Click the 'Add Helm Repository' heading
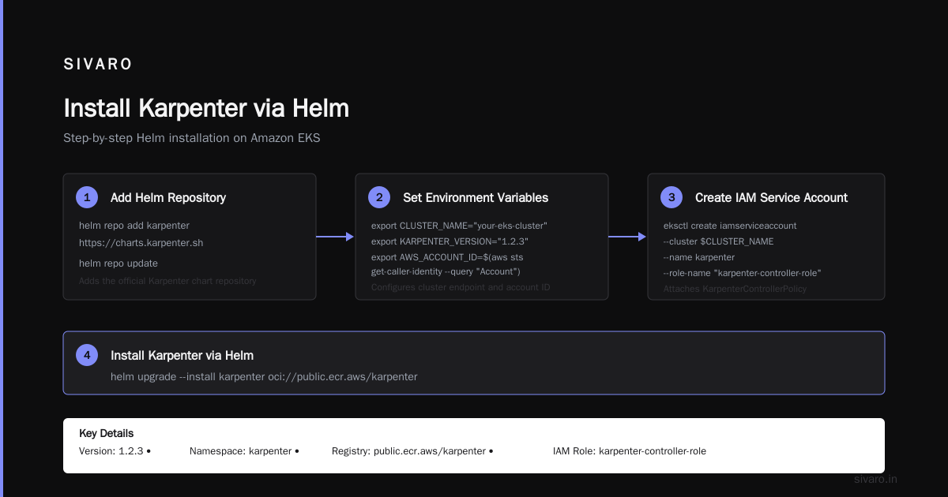Screen dimensions: 948x497 (x=168, y=197)
